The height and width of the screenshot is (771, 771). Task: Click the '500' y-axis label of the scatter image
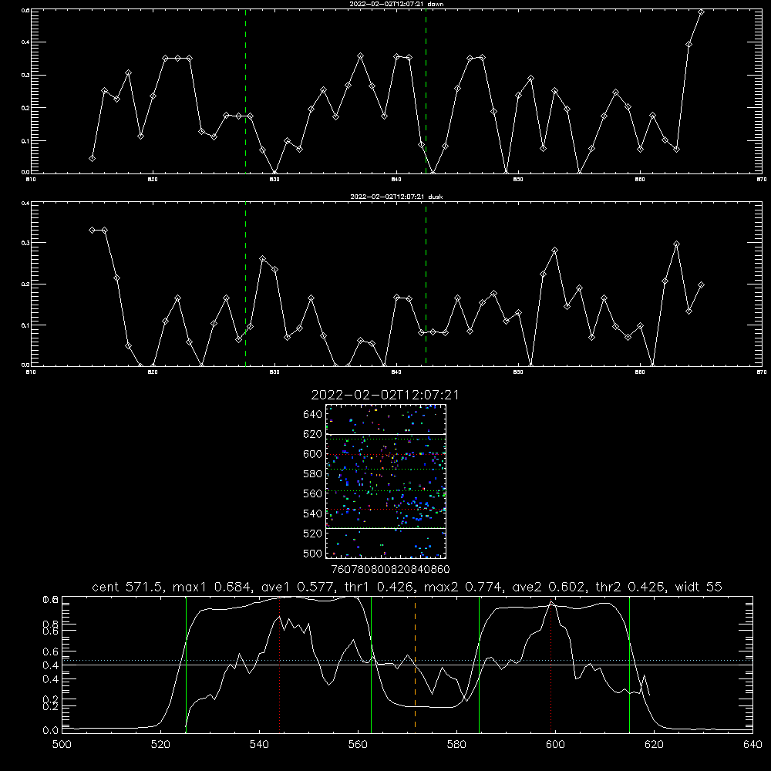pos(313,553)
